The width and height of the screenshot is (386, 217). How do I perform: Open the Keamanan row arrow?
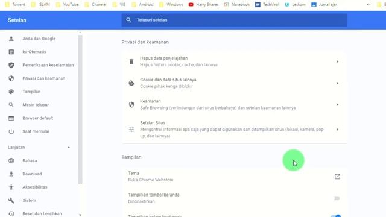coord(337,104)
